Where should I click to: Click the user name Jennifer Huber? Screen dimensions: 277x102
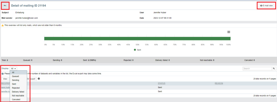(160, 13)
